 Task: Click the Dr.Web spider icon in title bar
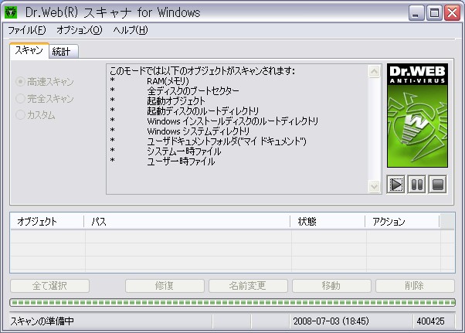[x=11, y=12]
